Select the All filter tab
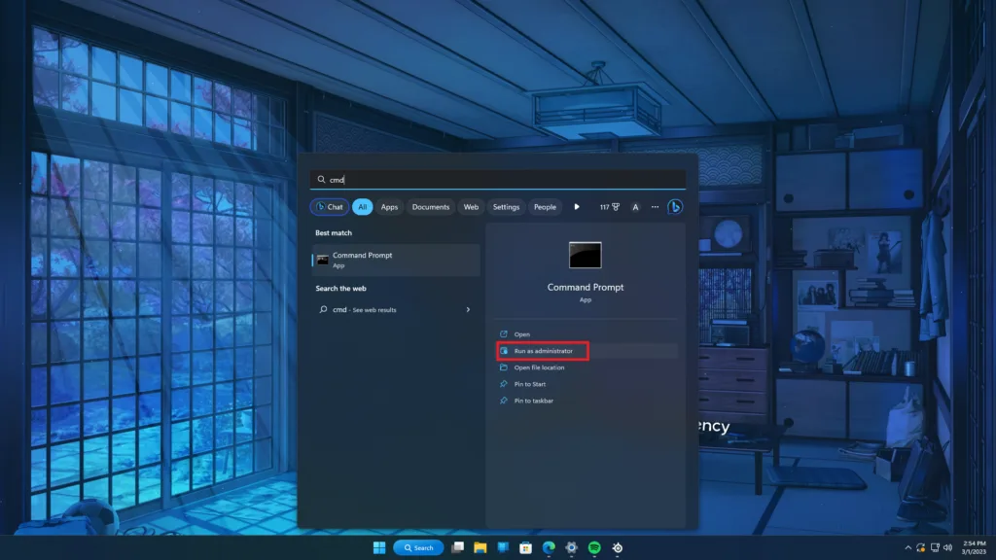Image resolution: width=996 pixels, height=560 pixels. pos(362,207)
